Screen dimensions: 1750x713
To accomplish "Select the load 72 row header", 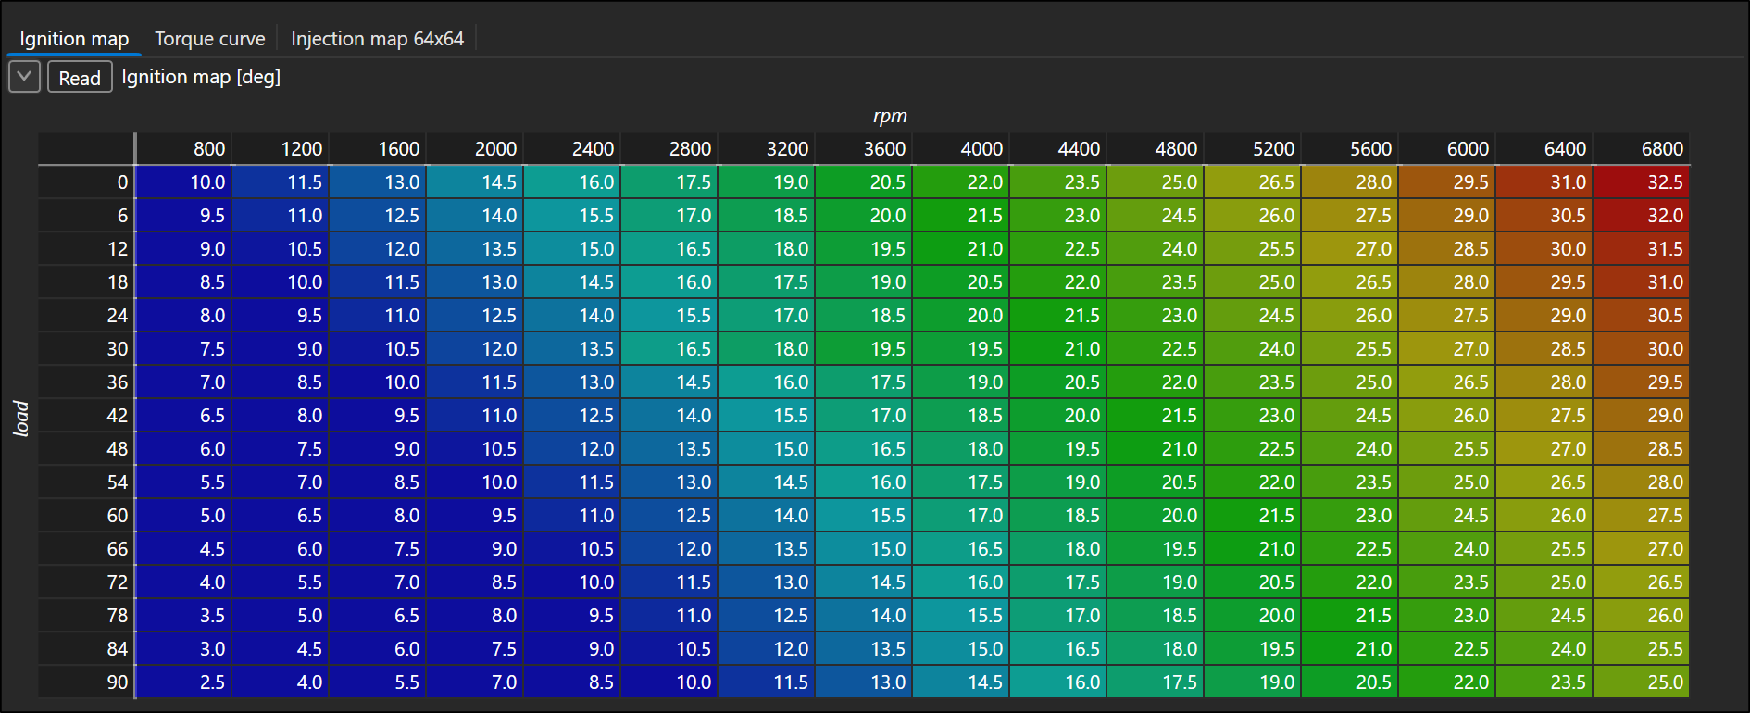I will pyautogui.click(x=86, y=582).
